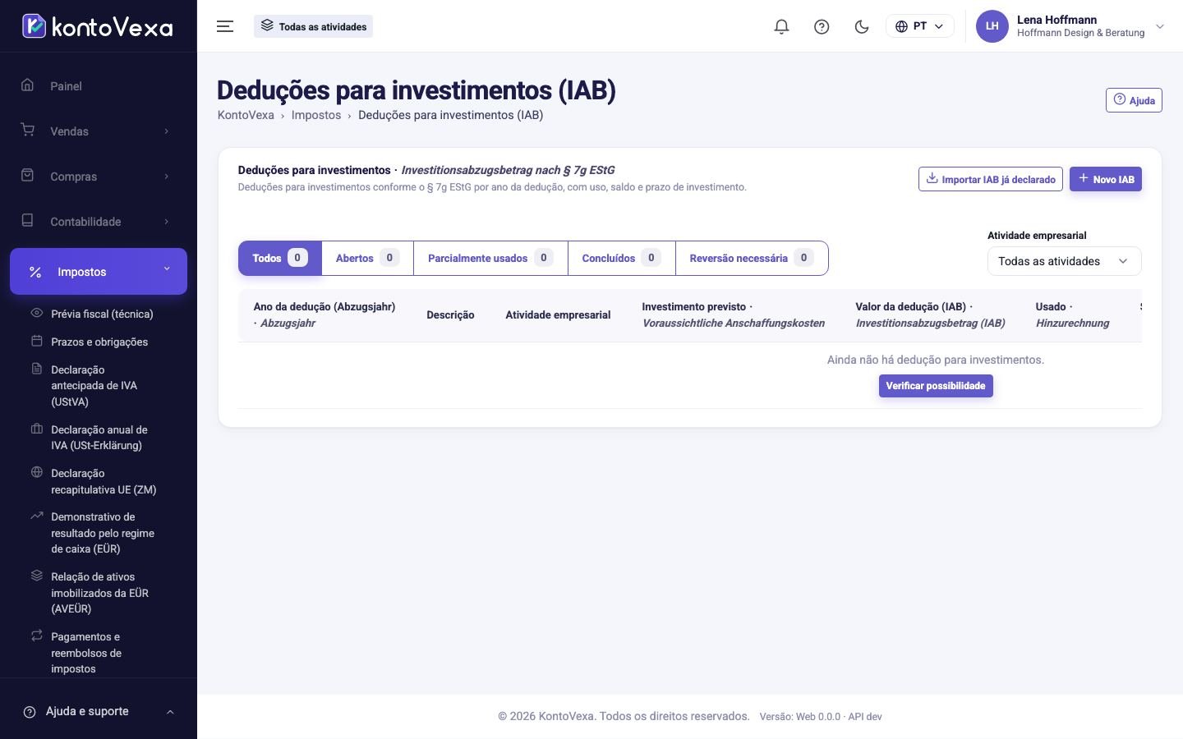Expand the Lena Hoffmann account menu chevron
1183x739 pixels.
point(1160,26)
